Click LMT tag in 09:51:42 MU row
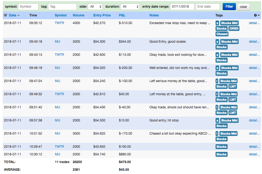This screenshot has width=262, height=174. [233, 113]
